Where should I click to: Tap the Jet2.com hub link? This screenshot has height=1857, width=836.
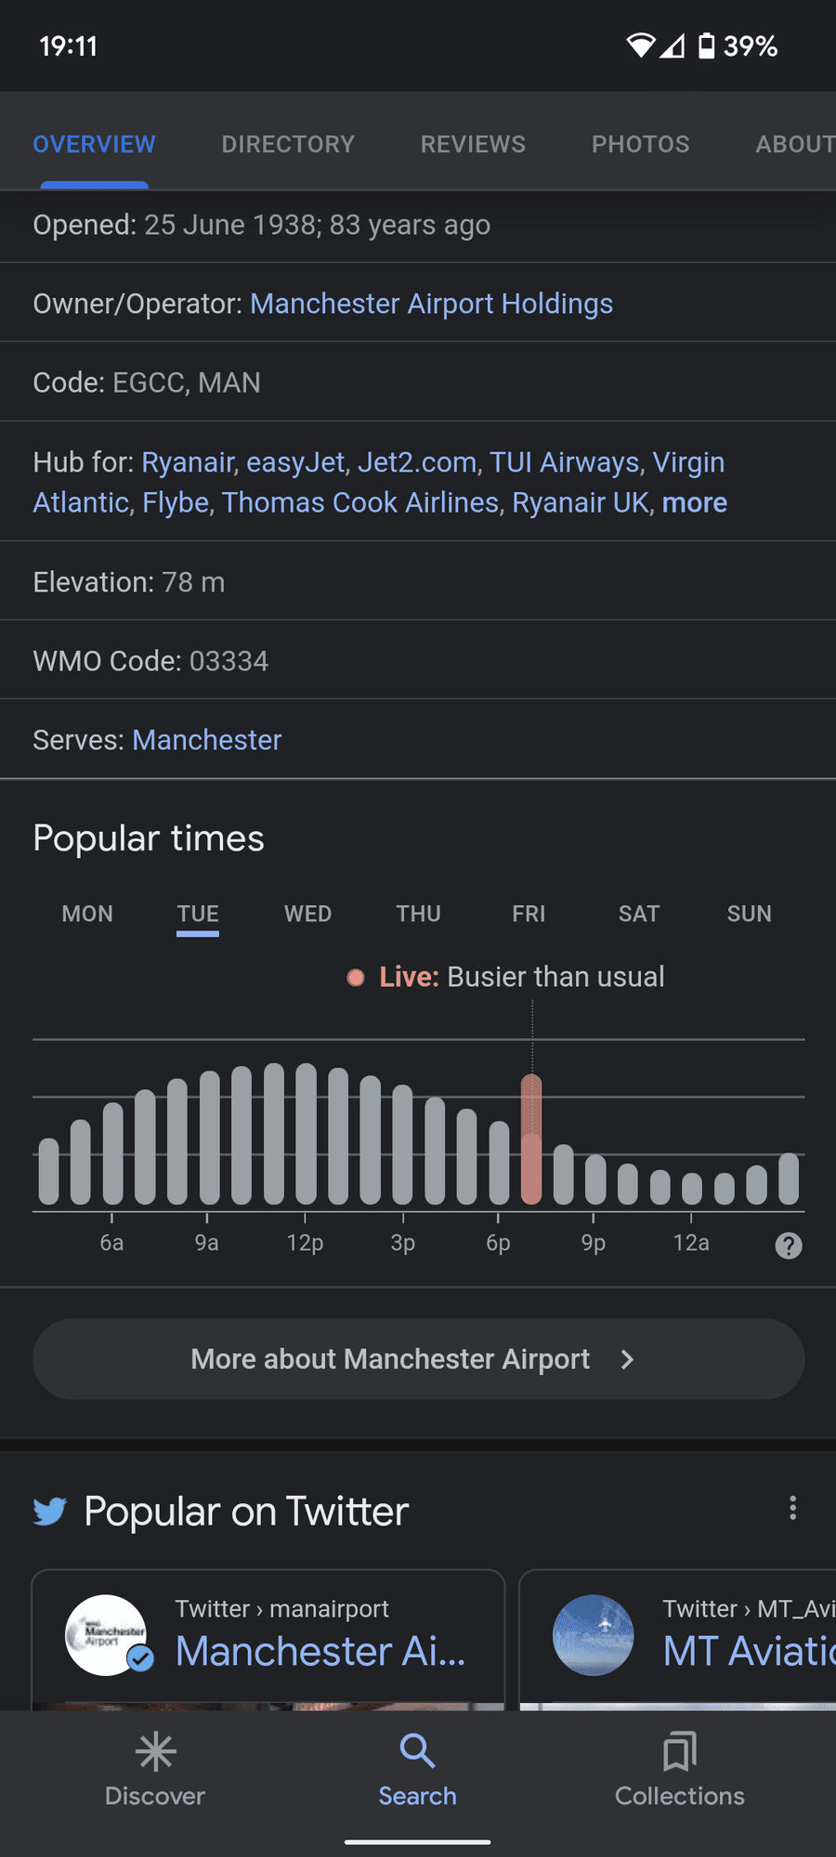pos(417,462)
